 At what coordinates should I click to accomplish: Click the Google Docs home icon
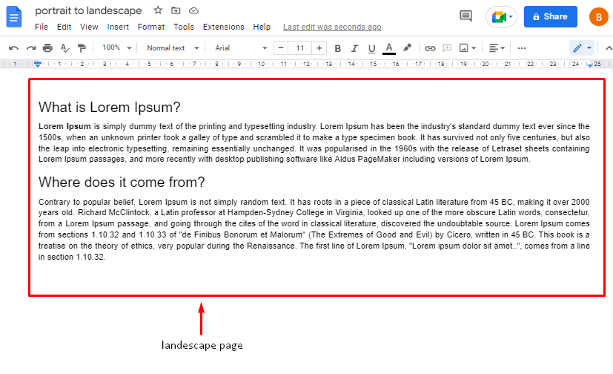point(14,17)
